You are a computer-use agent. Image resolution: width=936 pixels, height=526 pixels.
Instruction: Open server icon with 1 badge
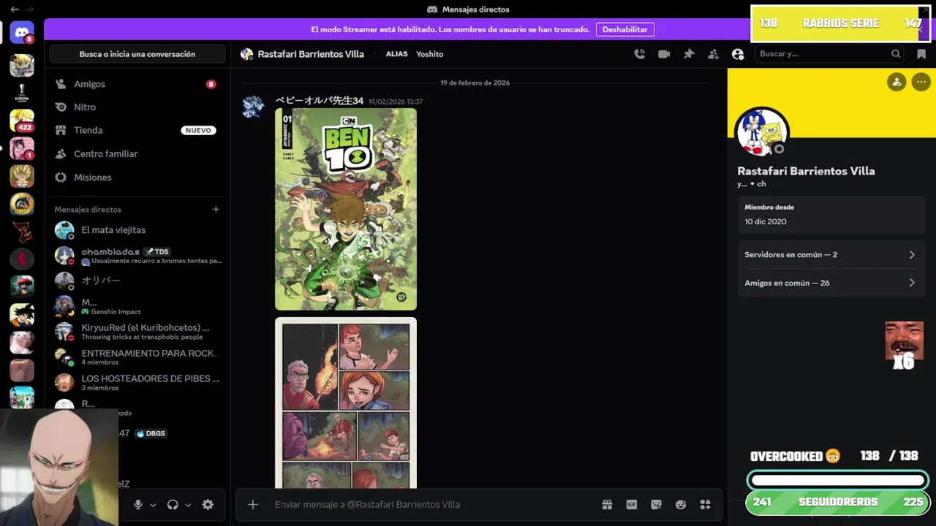coord(22,149)
